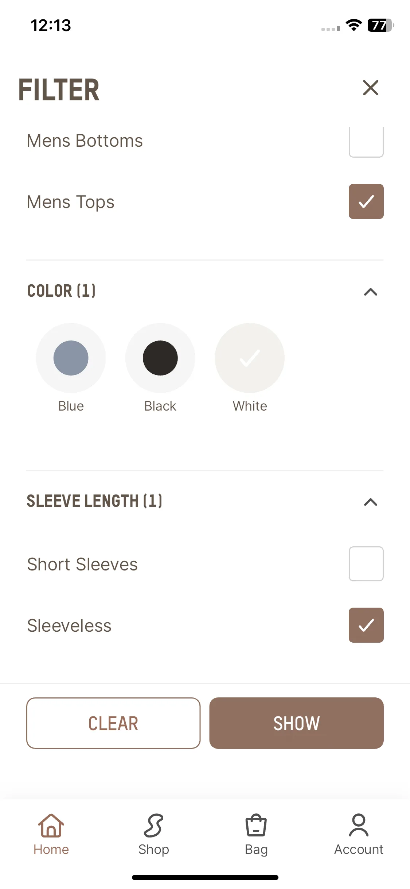This screenshot has height=889, width=410.
Task: Uncheck the Mens Tops checkbox
Action: coord(366,201)
